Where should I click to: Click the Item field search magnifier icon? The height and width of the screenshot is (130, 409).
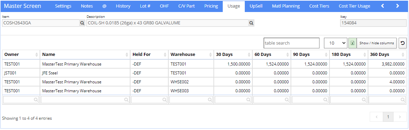pyautogui.click(x=82, y=23)
